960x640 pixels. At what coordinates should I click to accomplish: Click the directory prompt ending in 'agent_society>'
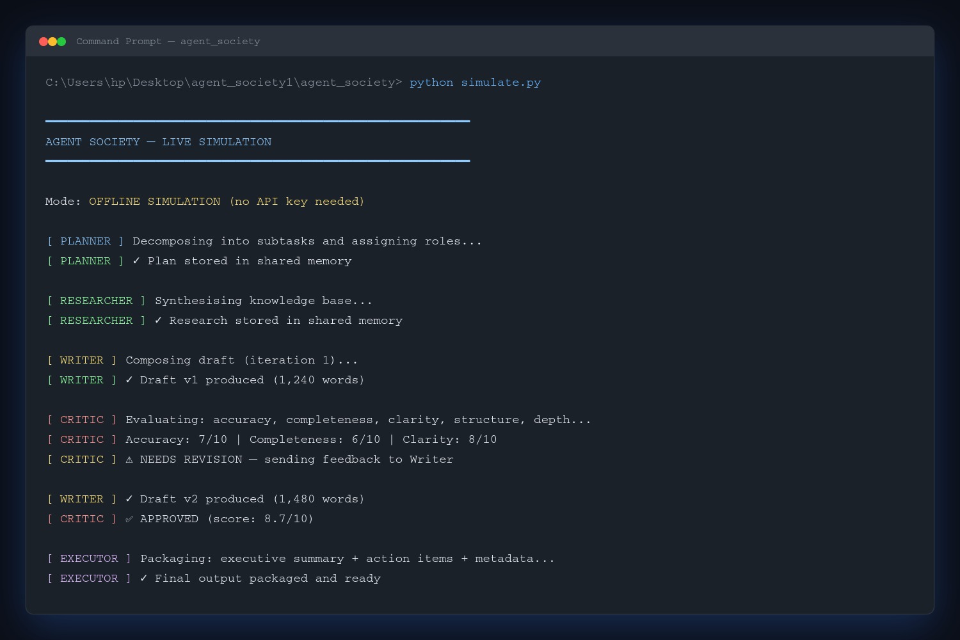(224, 83)
